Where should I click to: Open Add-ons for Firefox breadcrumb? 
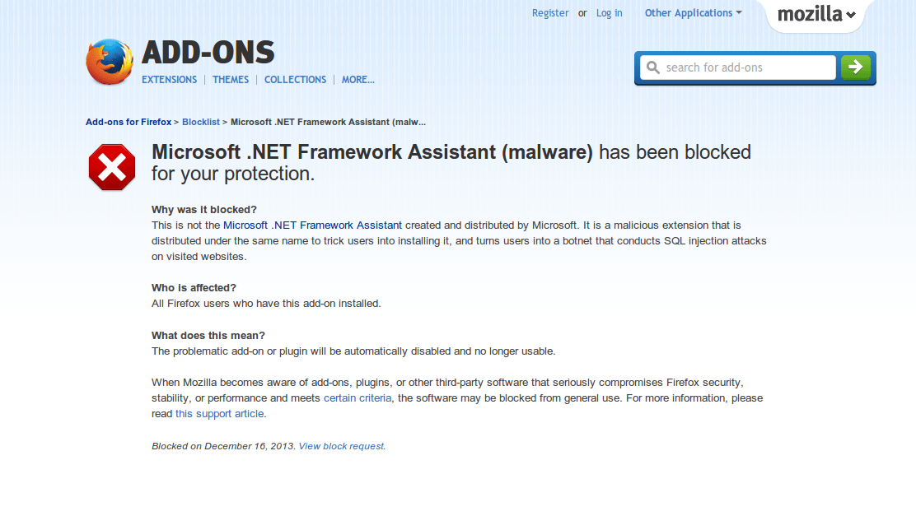129,122
